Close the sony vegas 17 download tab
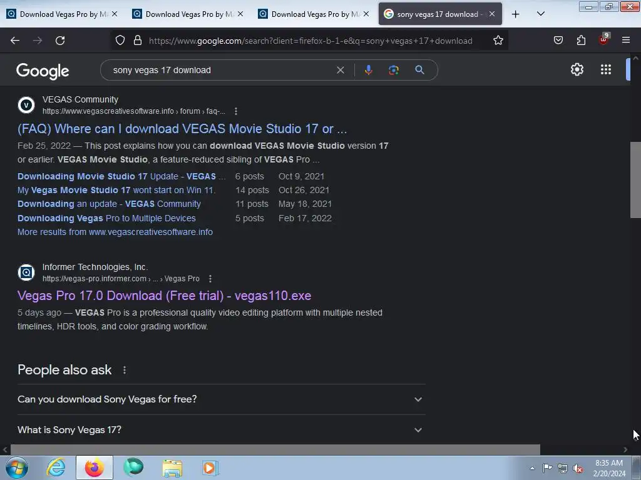This screenshot has width=641, height=480. (492, 14)
